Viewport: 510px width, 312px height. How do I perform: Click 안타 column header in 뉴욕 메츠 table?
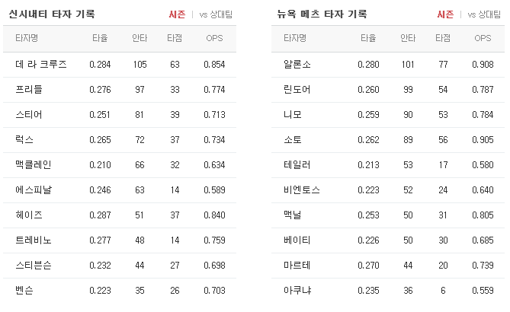click(408, 38)
